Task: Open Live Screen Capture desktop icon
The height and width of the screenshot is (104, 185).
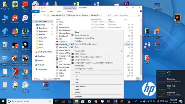Action: click(x=15, y=47)
